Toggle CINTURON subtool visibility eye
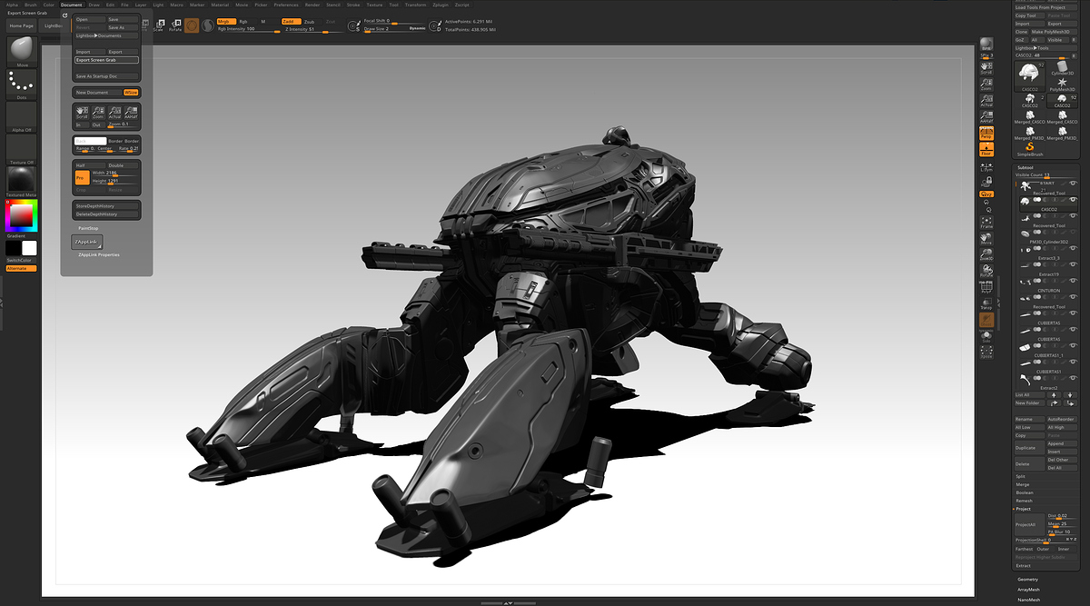 click(x=1073, y=280)
